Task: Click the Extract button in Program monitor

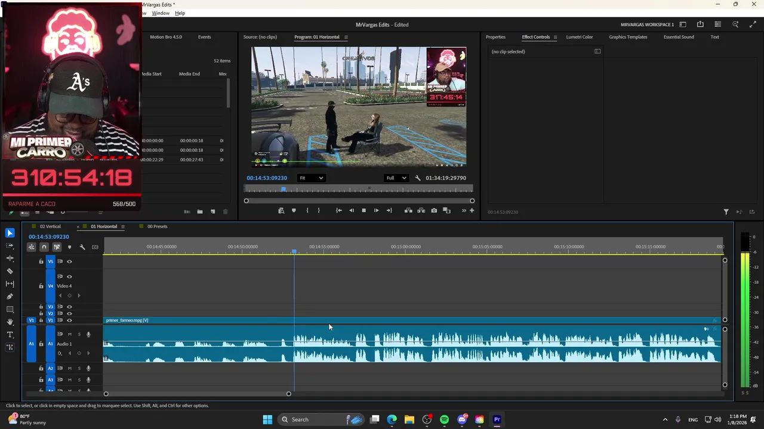Action: pyautogui.click(x=421, y=210)
